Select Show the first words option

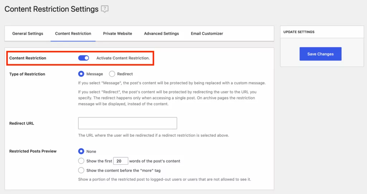81,161
